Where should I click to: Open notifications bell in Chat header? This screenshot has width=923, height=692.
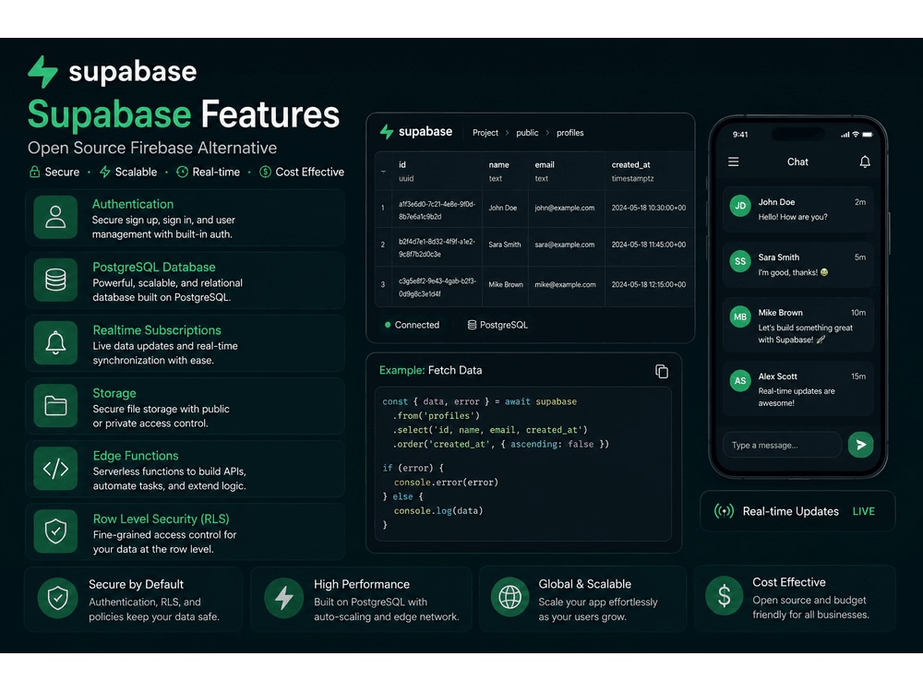(865, 161)
